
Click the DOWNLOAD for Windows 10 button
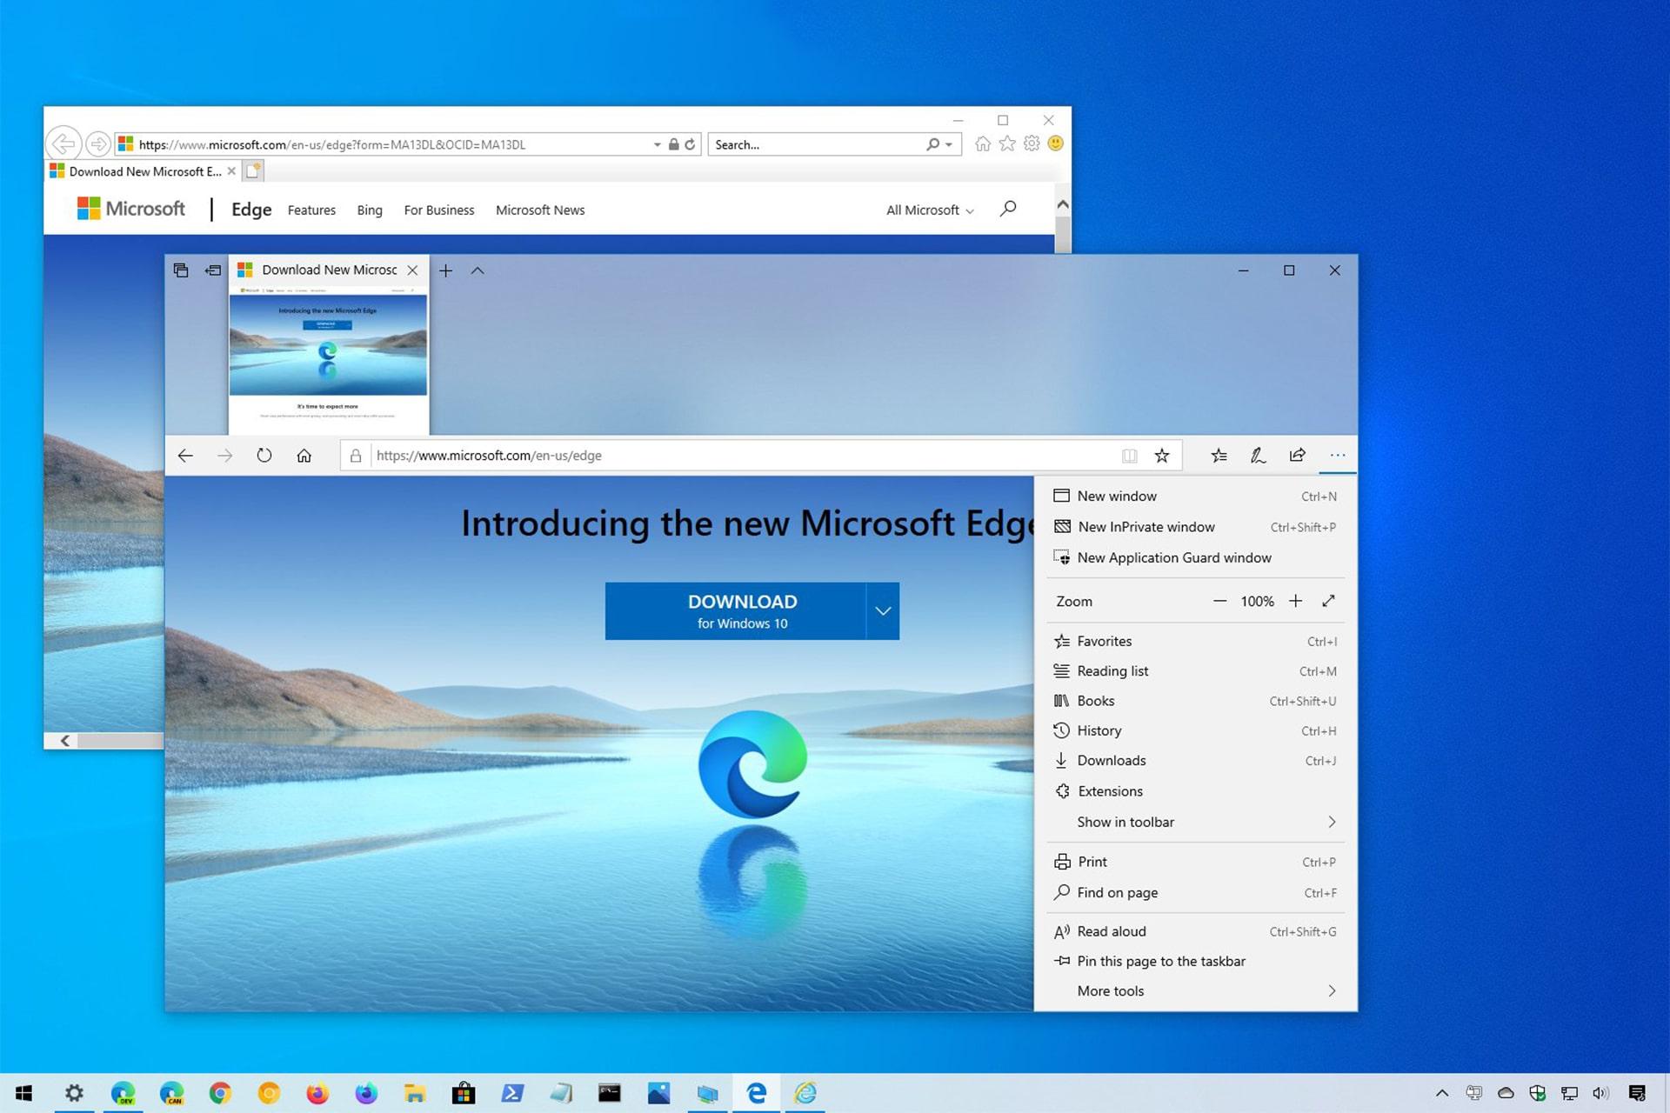tap(736, 611)
